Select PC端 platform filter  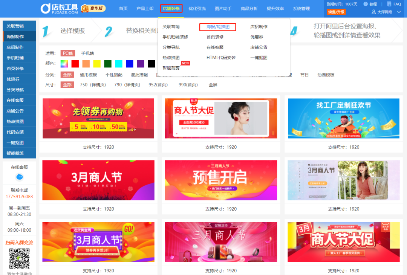(68, 53)
